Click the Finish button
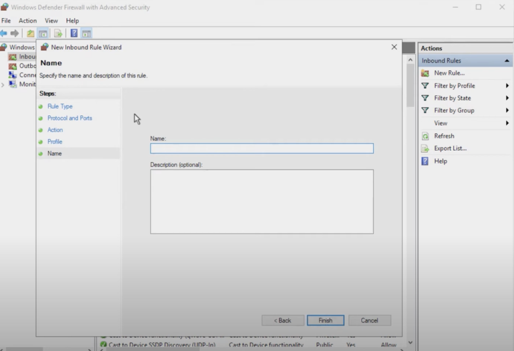Image resolution: width=514 pixels, height=351 pixels. [x=325, y=320]
